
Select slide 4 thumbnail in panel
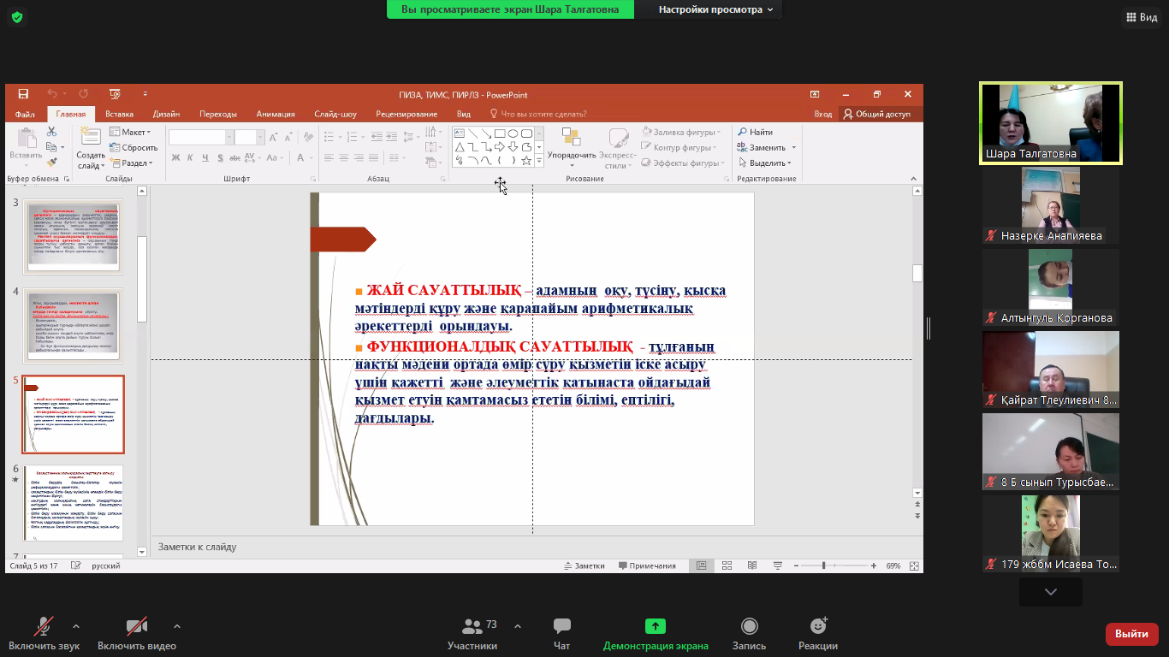(74, 325)
